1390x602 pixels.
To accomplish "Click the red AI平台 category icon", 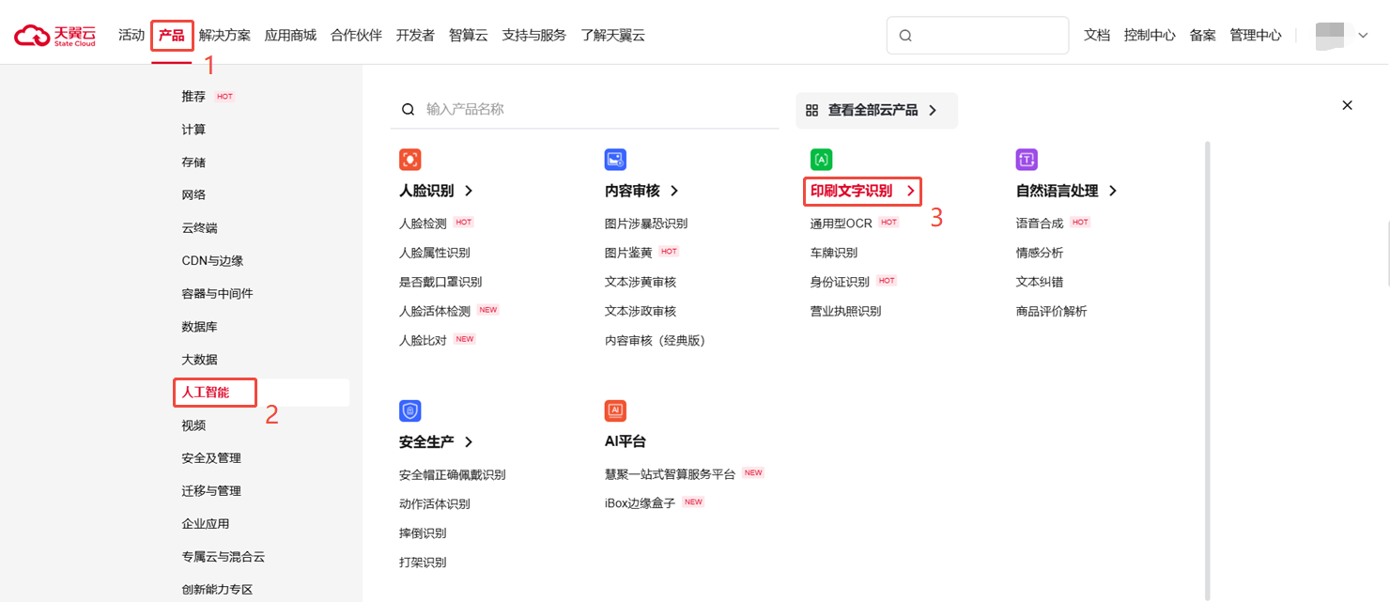I will coord(615,410).
